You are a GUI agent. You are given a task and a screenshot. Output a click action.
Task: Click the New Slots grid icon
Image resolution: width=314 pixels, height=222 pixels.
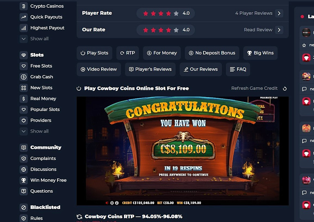coord(24,88)
